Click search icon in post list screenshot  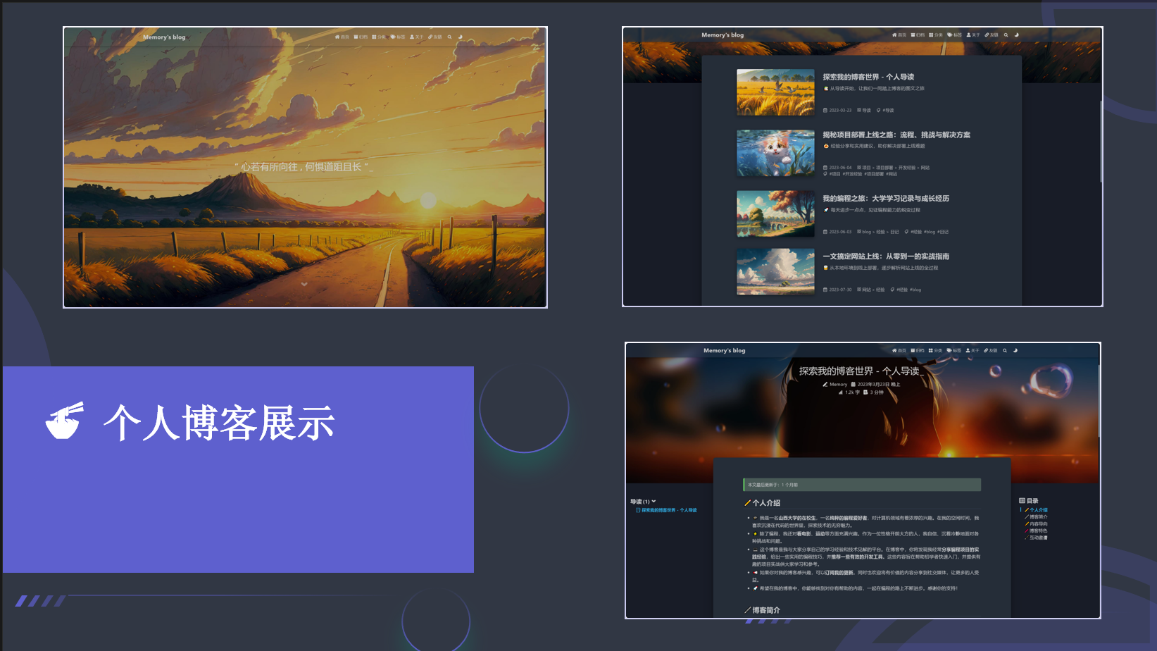point(1006,35)
